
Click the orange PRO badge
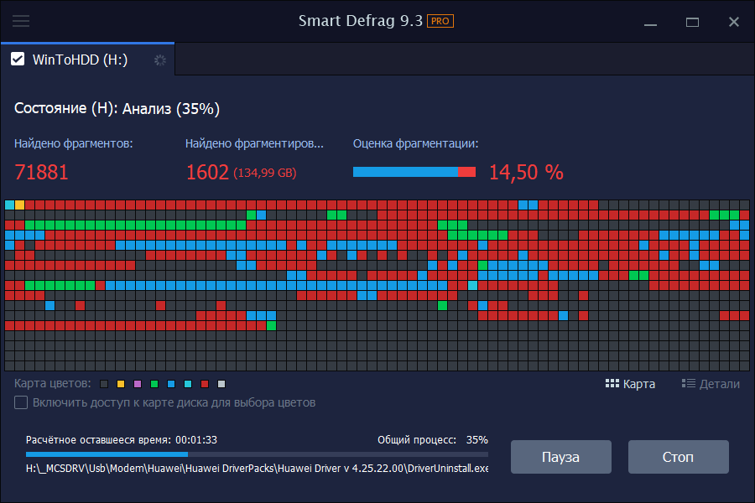click(440, 21)
